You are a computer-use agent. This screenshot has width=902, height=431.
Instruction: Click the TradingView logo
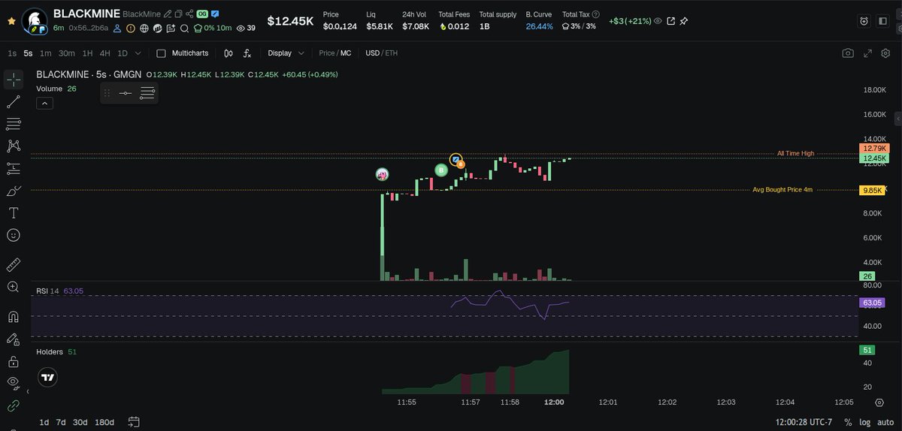pos(48,378)
